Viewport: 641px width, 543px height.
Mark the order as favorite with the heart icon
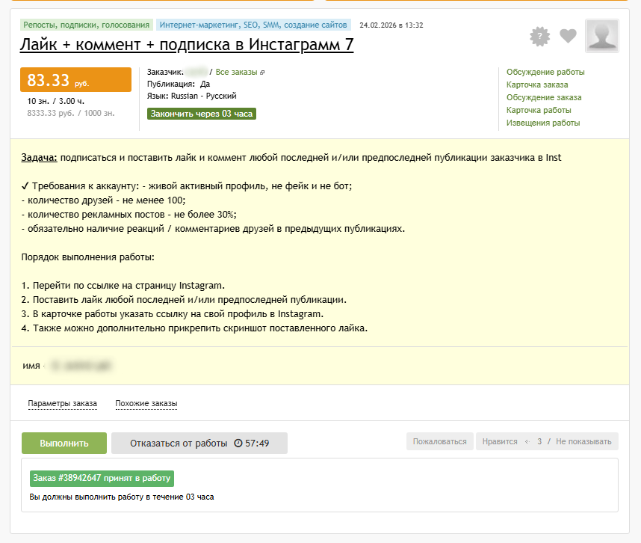coord(568,36)
